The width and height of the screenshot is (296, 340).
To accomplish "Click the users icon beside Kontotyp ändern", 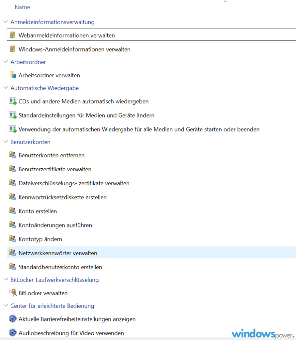I will point(13,239).
